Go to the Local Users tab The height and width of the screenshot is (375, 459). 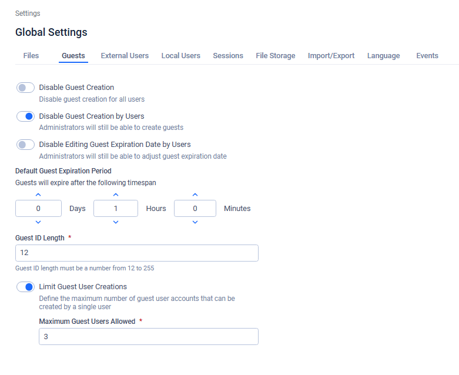coord(181,56)
